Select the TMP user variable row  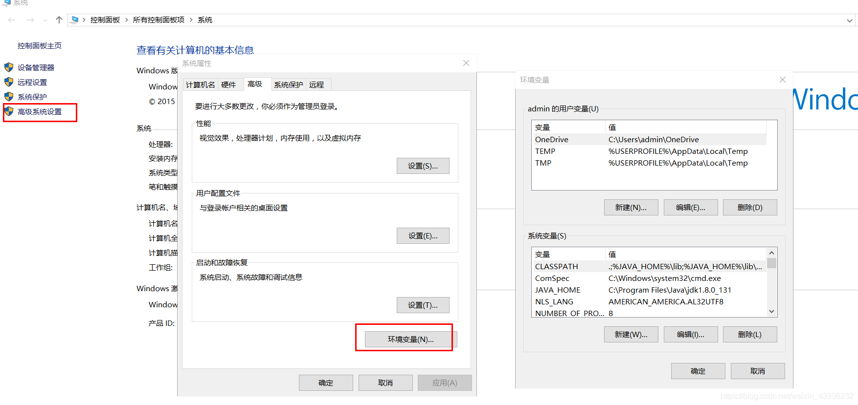coord(649,163)
